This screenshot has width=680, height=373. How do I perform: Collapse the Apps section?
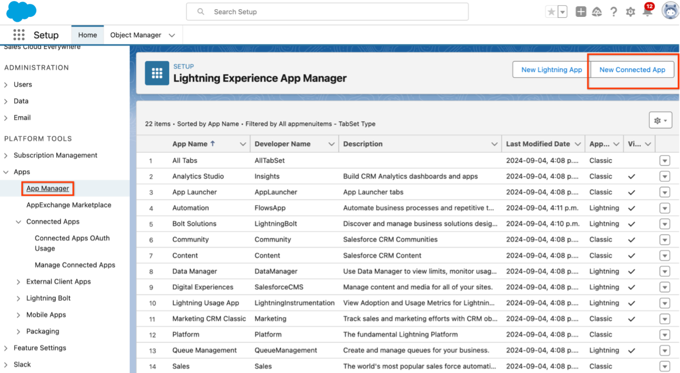pos(6,172)
